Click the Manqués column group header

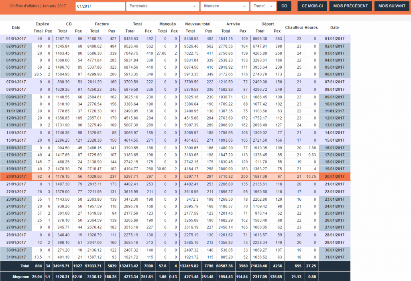(x=167, y=24)
